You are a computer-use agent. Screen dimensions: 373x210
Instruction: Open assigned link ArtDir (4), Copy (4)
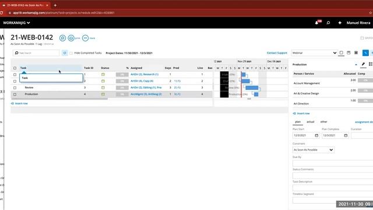[142, 81]
